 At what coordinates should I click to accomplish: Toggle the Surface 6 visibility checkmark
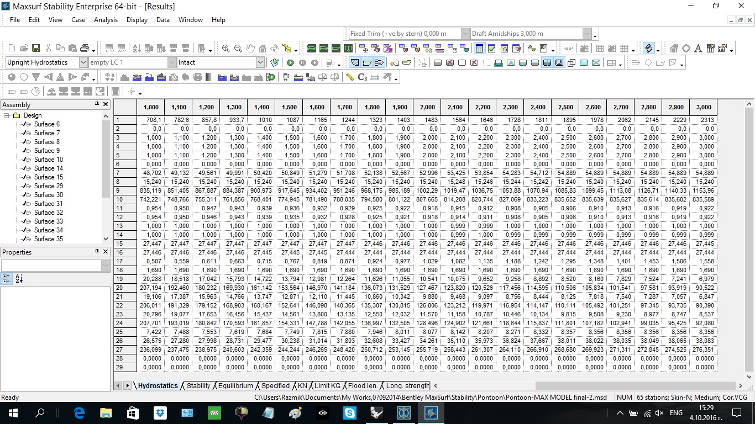pos(24,124)
